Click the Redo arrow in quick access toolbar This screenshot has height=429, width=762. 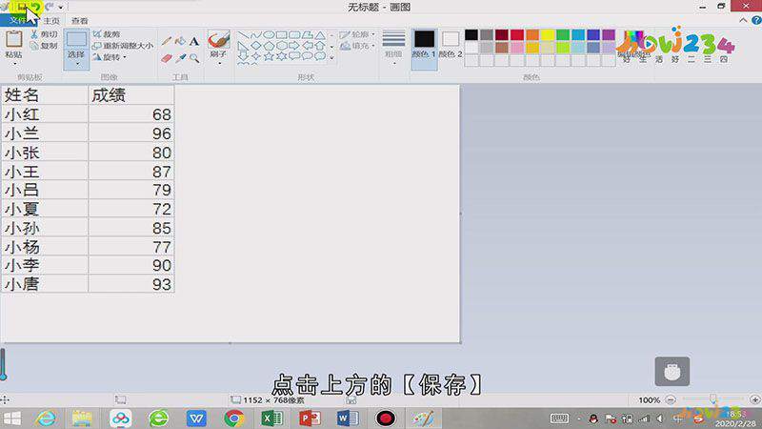click(x=50, y=7)
